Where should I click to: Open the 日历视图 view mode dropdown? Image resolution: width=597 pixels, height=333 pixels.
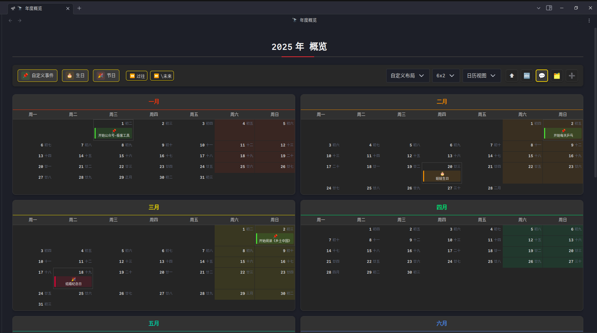481,76
